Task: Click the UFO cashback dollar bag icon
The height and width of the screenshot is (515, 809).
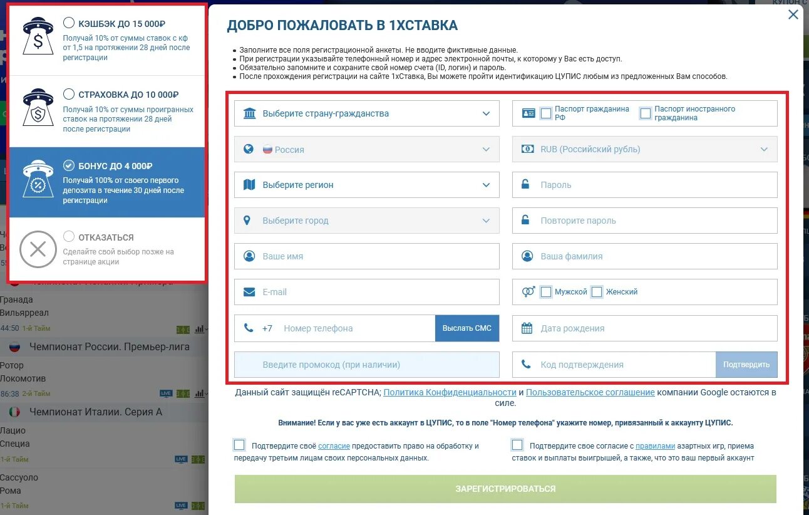Action: tap(38, 36)
